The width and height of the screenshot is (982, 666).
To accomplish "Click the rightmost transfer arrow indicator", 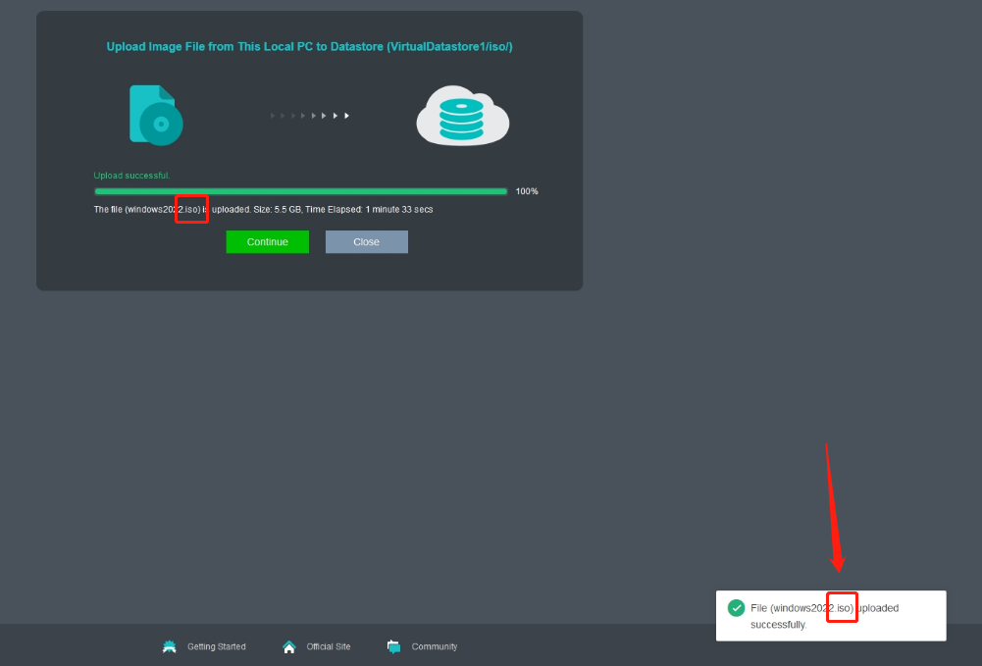I will (x=346, y=115).
